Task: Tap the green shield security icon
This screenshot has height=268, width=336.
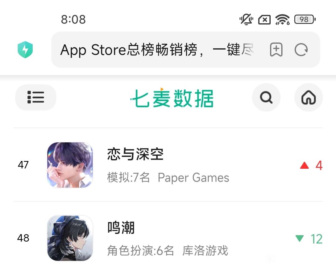Action: 25,50
